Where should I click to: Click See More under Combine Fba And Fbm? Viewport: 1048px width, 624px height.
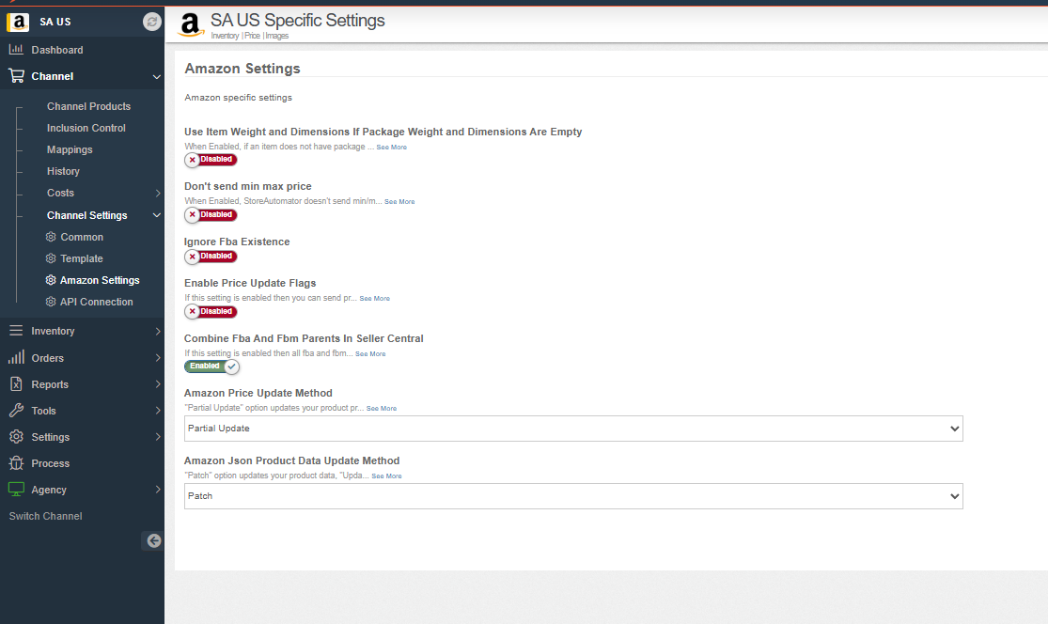(370, 354)
